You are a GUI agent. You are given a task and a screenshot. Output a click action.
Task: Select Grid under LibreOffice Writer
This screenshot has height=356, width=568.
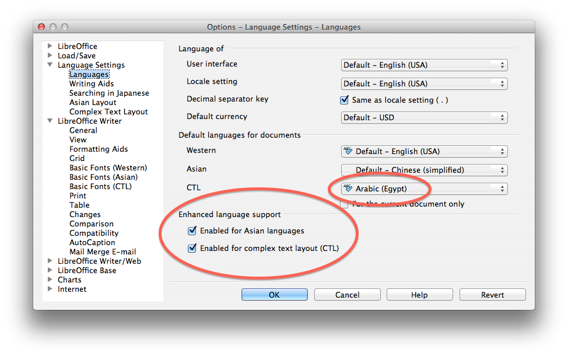pos(77,158)
